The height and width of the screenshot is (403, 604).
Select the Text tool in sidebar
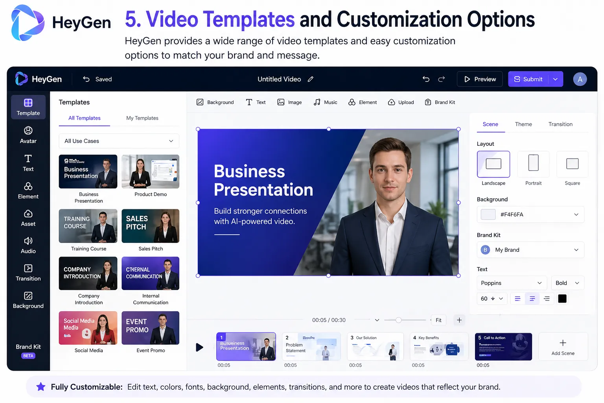[28, 163]
